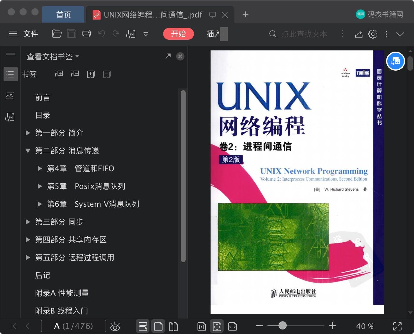
Task: Open the 附录B 线程入门 bookmark
Action: coord(61,311)
